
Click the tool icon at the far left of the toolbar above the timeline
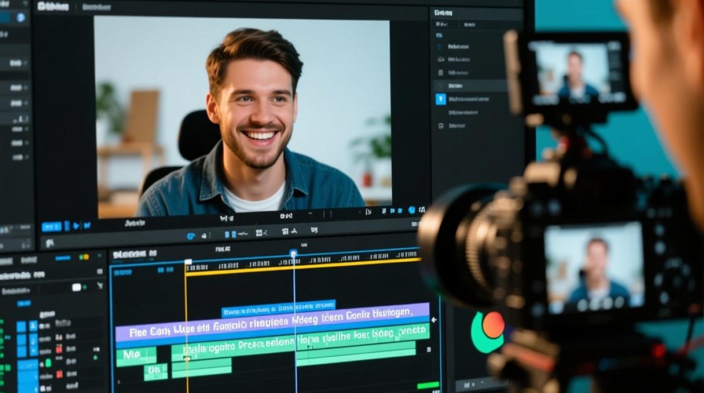tap(50, 243)
